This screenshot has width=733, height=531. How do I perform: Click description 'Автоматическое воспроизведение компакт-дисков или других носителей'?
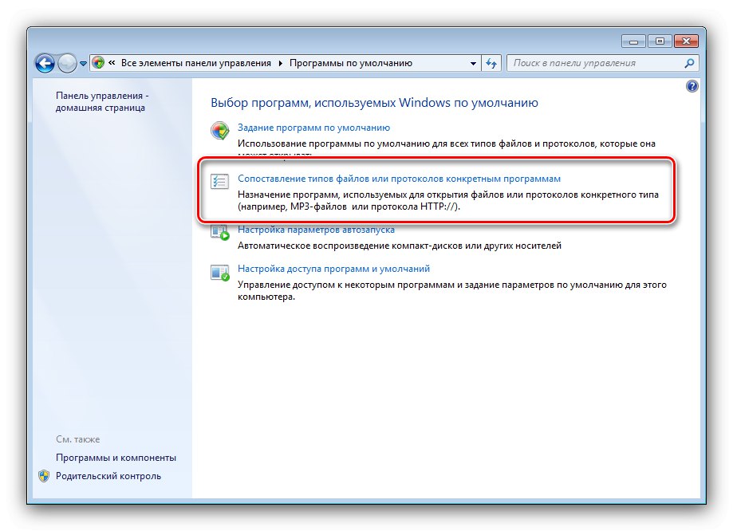(x=400, y=246)
